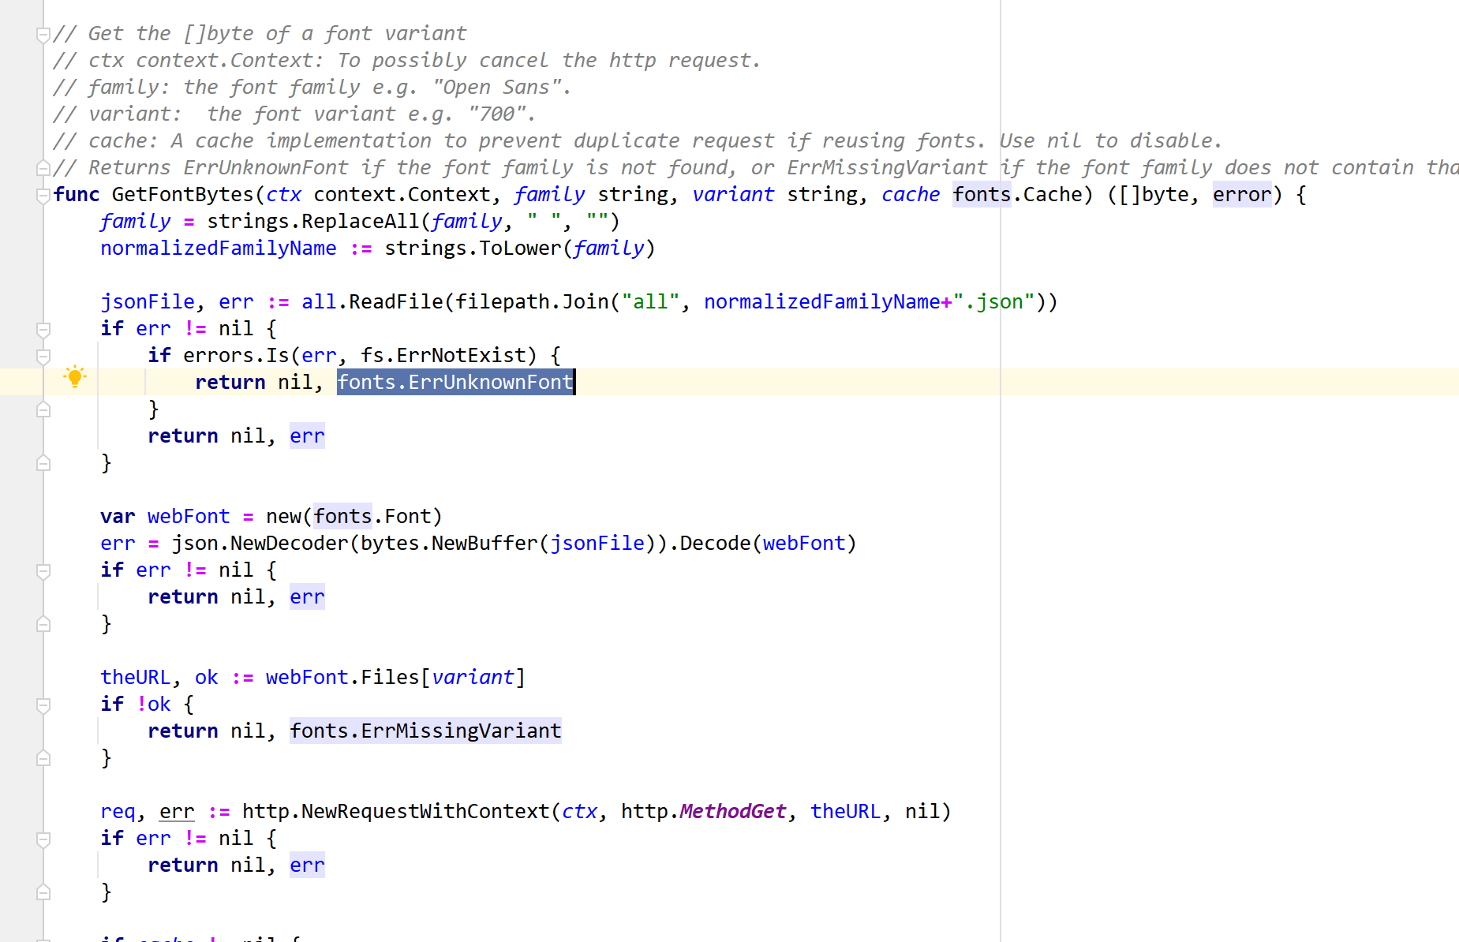
Task: Click the Decode method call
Action: (715, 544)
